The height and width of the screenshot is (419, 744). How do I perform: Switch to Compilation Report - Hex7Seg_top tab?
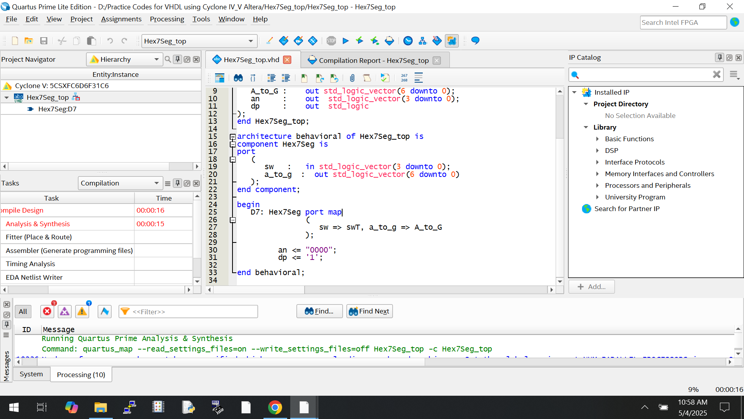point(373,60)
